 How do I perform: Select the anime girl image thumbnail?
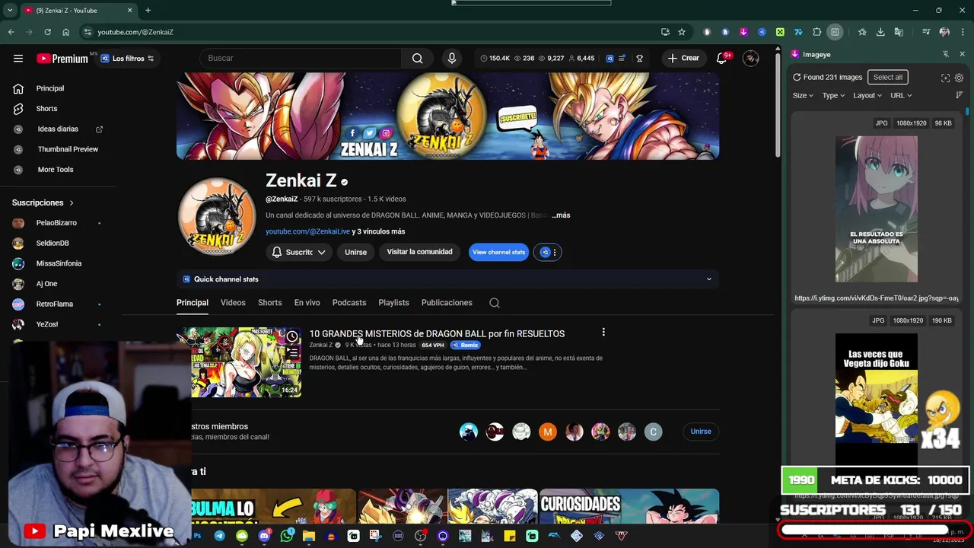pyautogui.click(x=877, y=209)
